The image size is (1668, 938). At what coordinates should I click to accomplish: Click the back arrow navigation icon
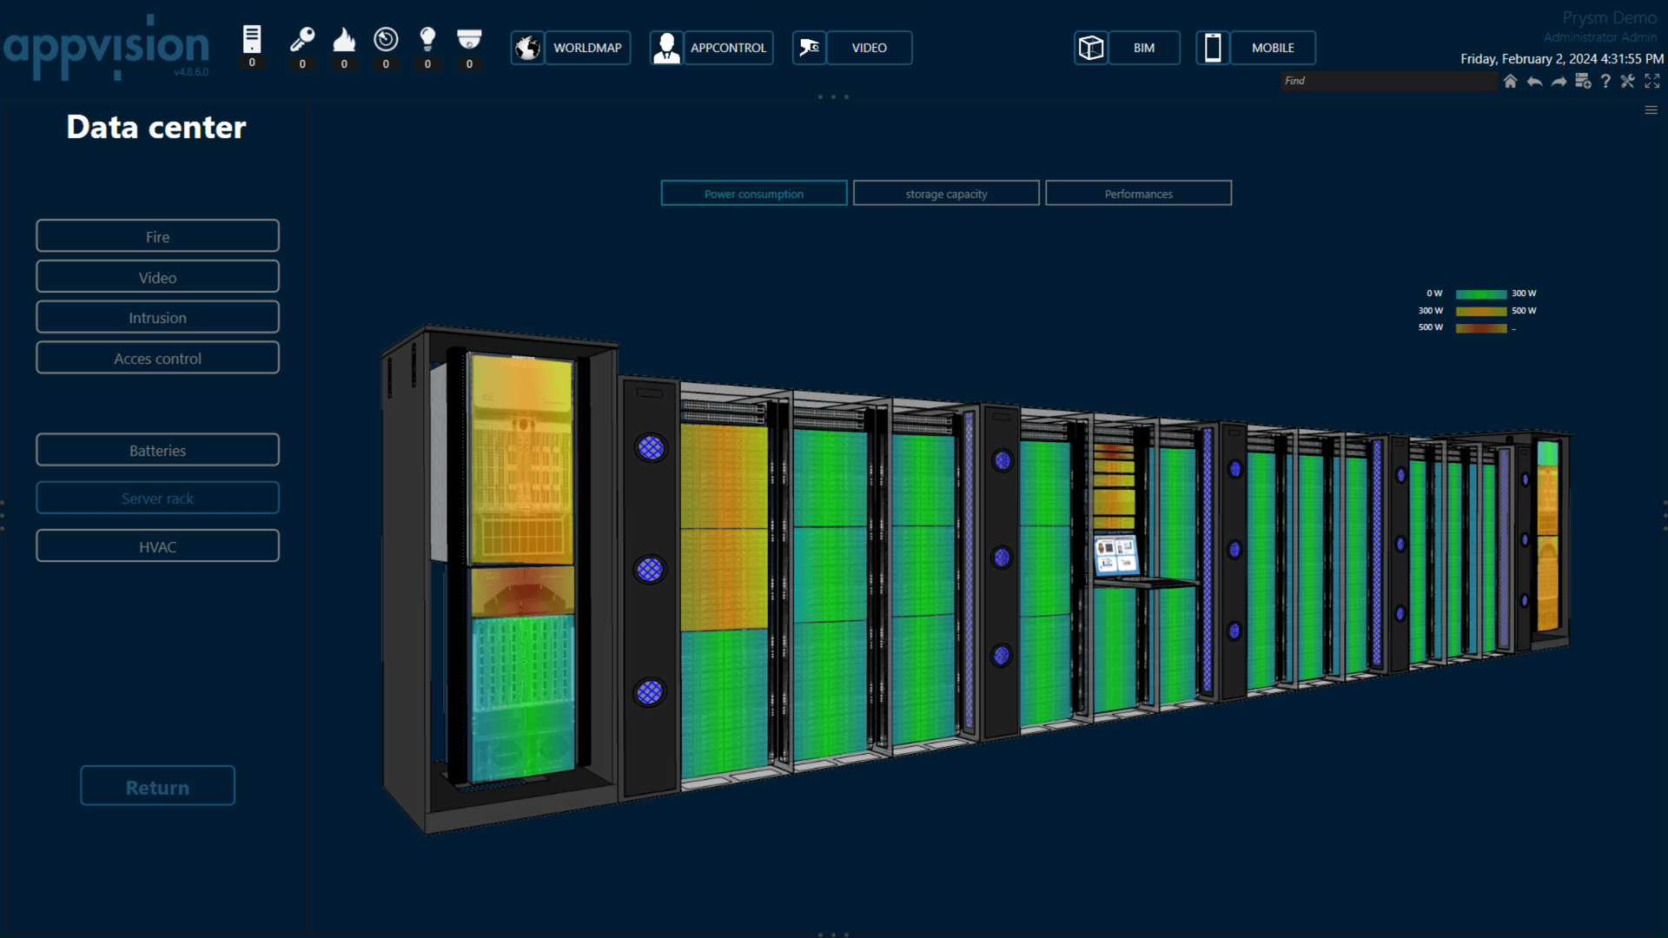pyautogui.click(x=1534, y=81)
